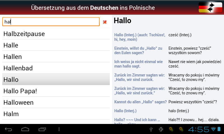Select 'Hallo Papa!' in the word list

pyautogui.click(x=56, y=91)
